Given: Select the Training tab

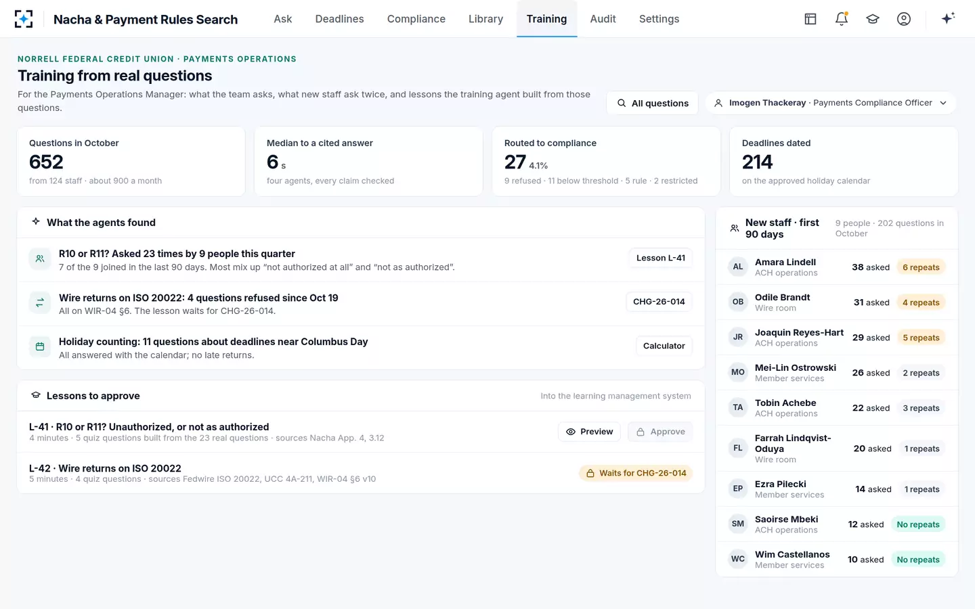Looking at the screenshot, I should (546, 19).
